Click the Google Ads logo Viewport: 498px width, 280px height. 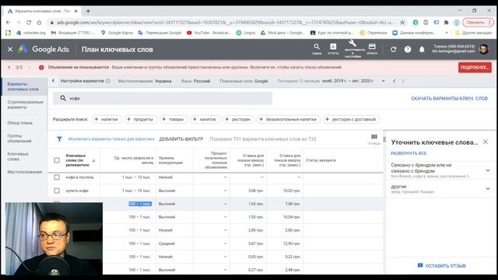[44, 49]
